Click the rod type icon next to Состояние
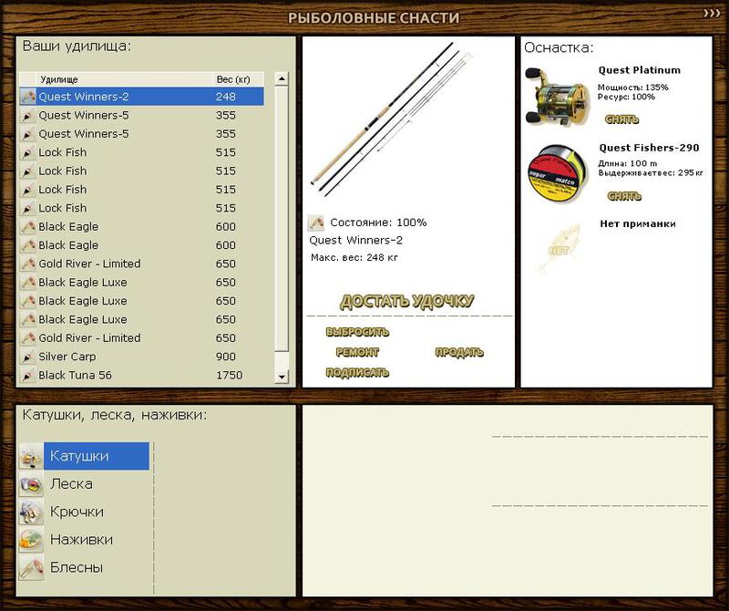Screen dimensions: 729x611 tap(315, 223)
